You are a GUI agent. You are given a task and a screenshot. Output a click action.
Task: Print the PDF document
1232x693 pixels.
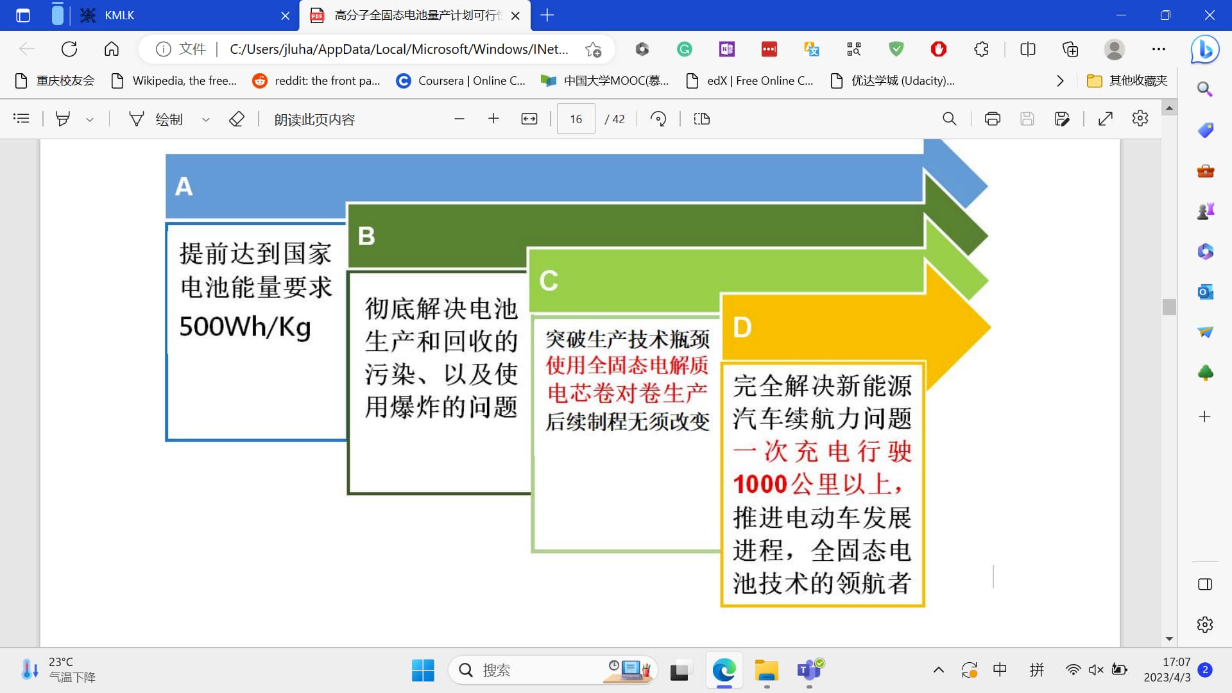[x=992, y=119]
